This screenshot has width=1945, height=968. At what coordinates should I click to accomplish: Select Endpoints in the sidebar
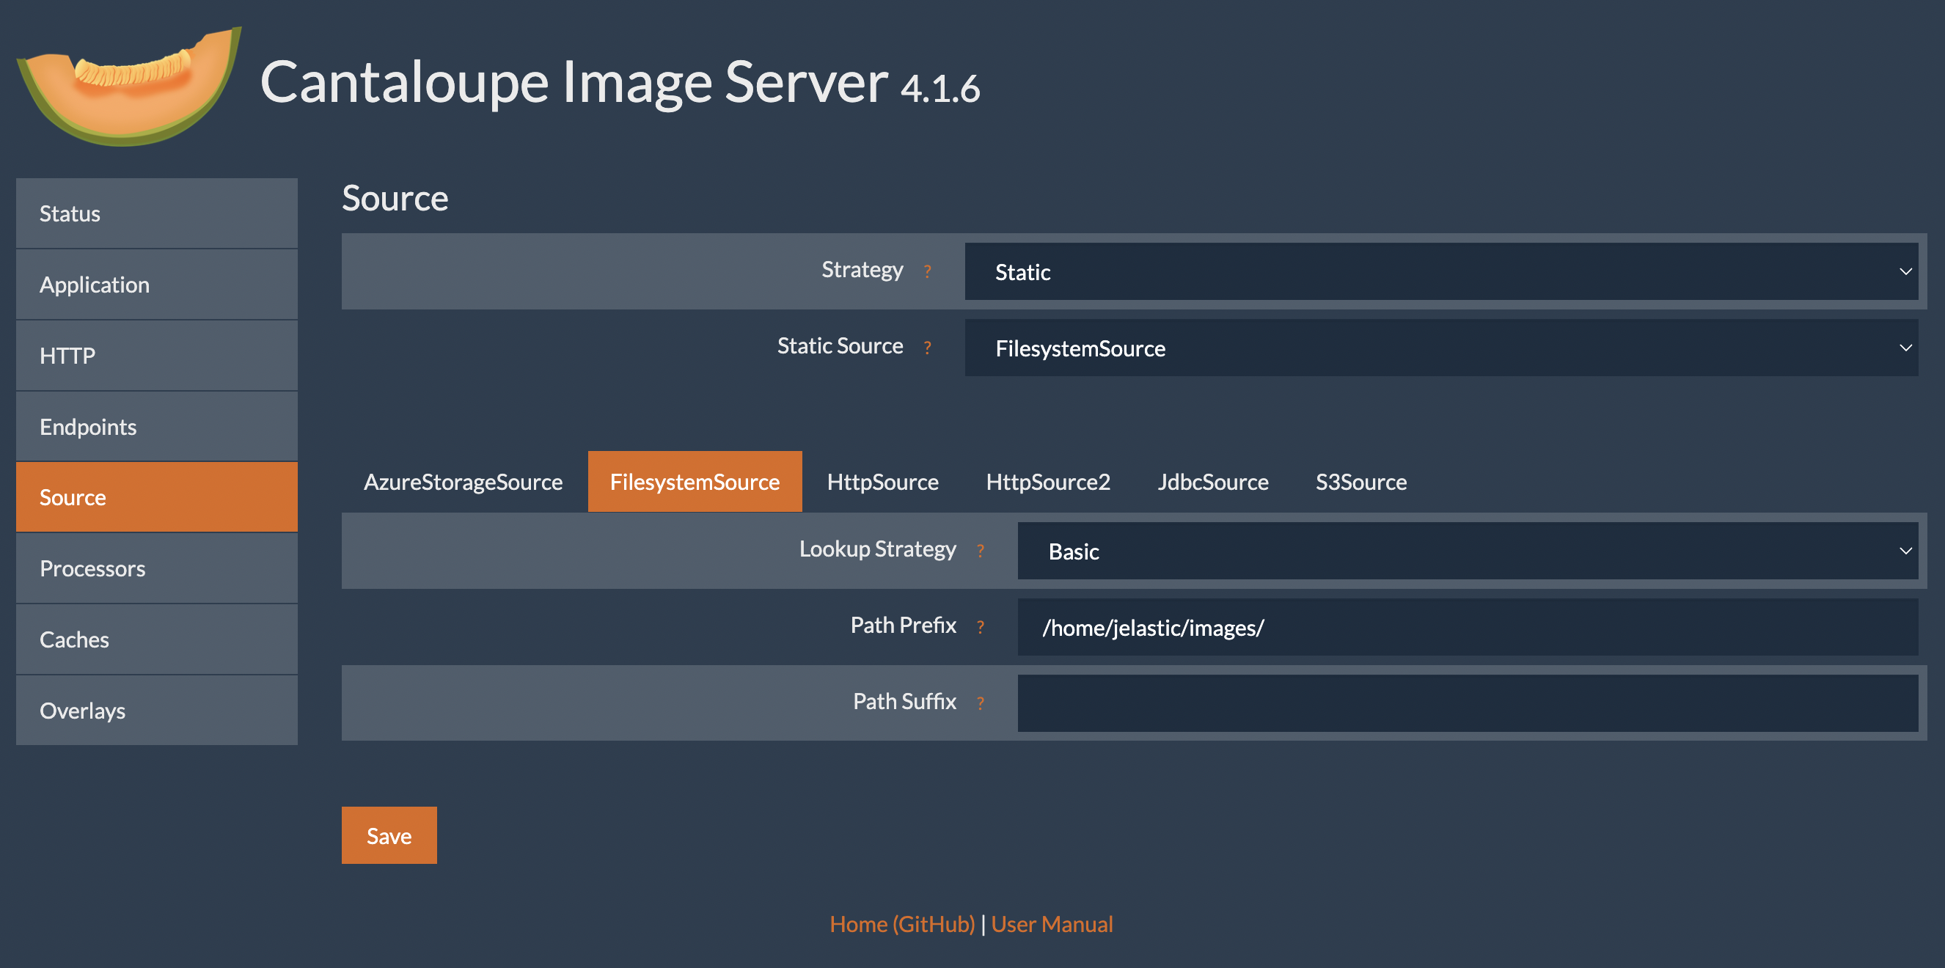point(157,426)
